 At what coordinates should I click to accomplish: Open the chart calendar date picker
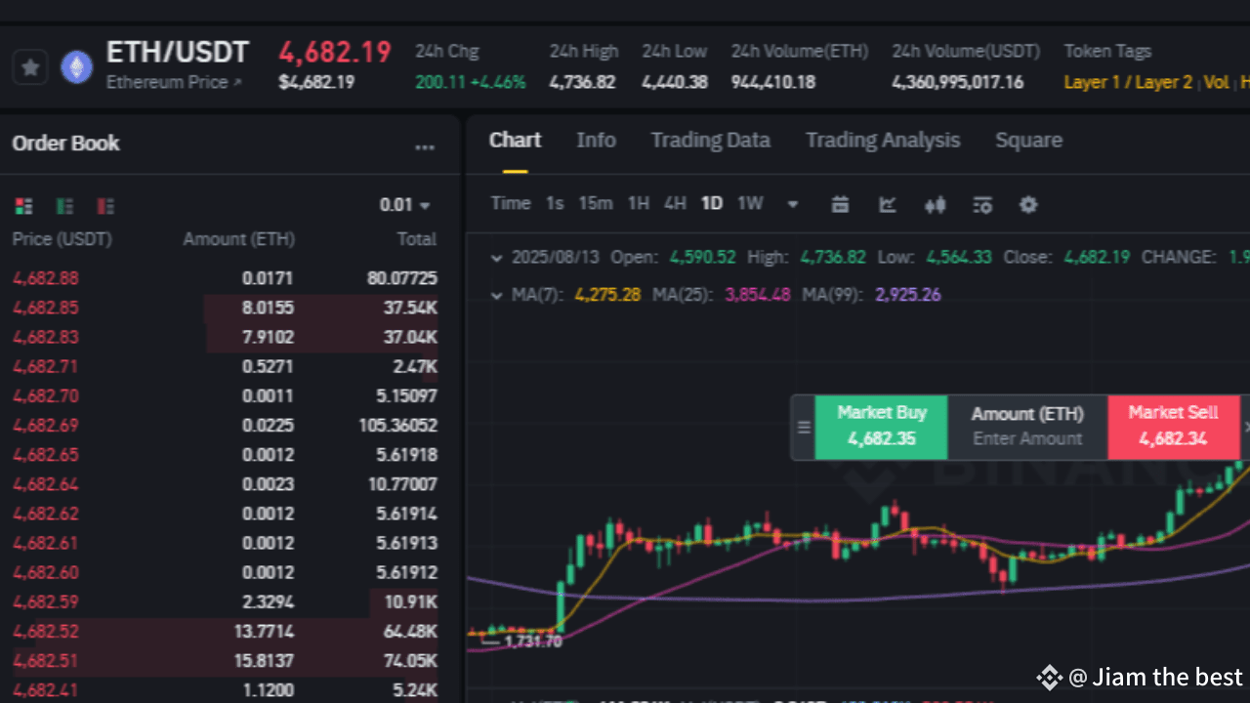[840, 204]
